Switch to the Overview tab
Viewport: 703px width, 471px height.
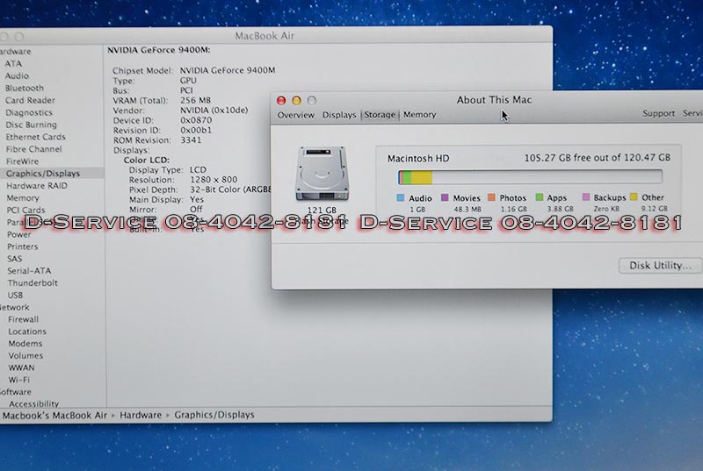(295, 115)
